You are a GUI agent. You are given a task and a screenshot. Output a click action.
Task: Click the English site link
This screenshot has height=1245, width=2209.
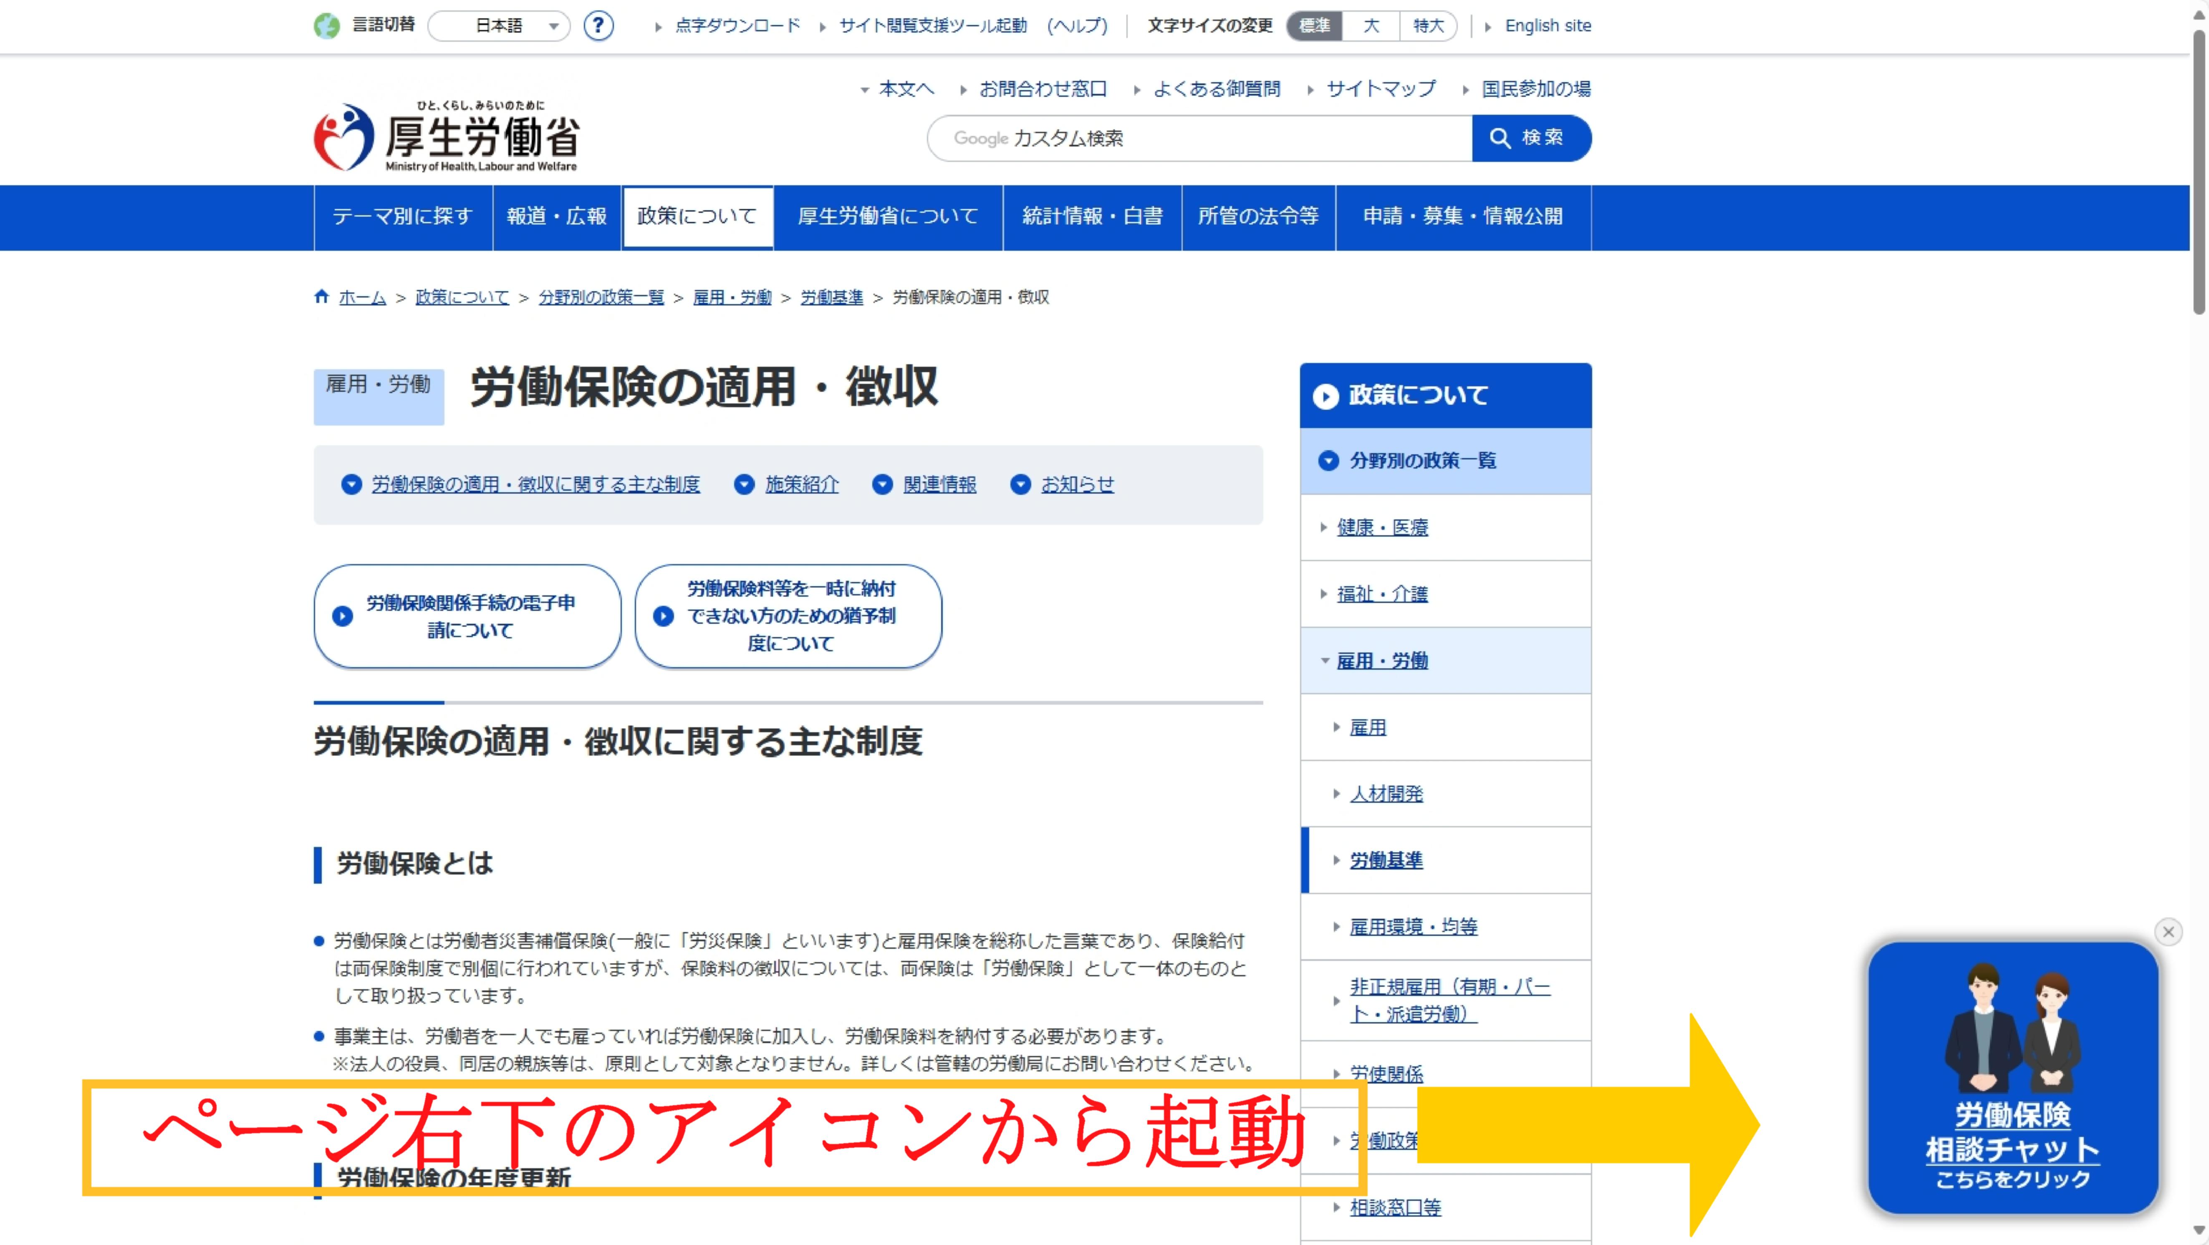[1547, 26]
